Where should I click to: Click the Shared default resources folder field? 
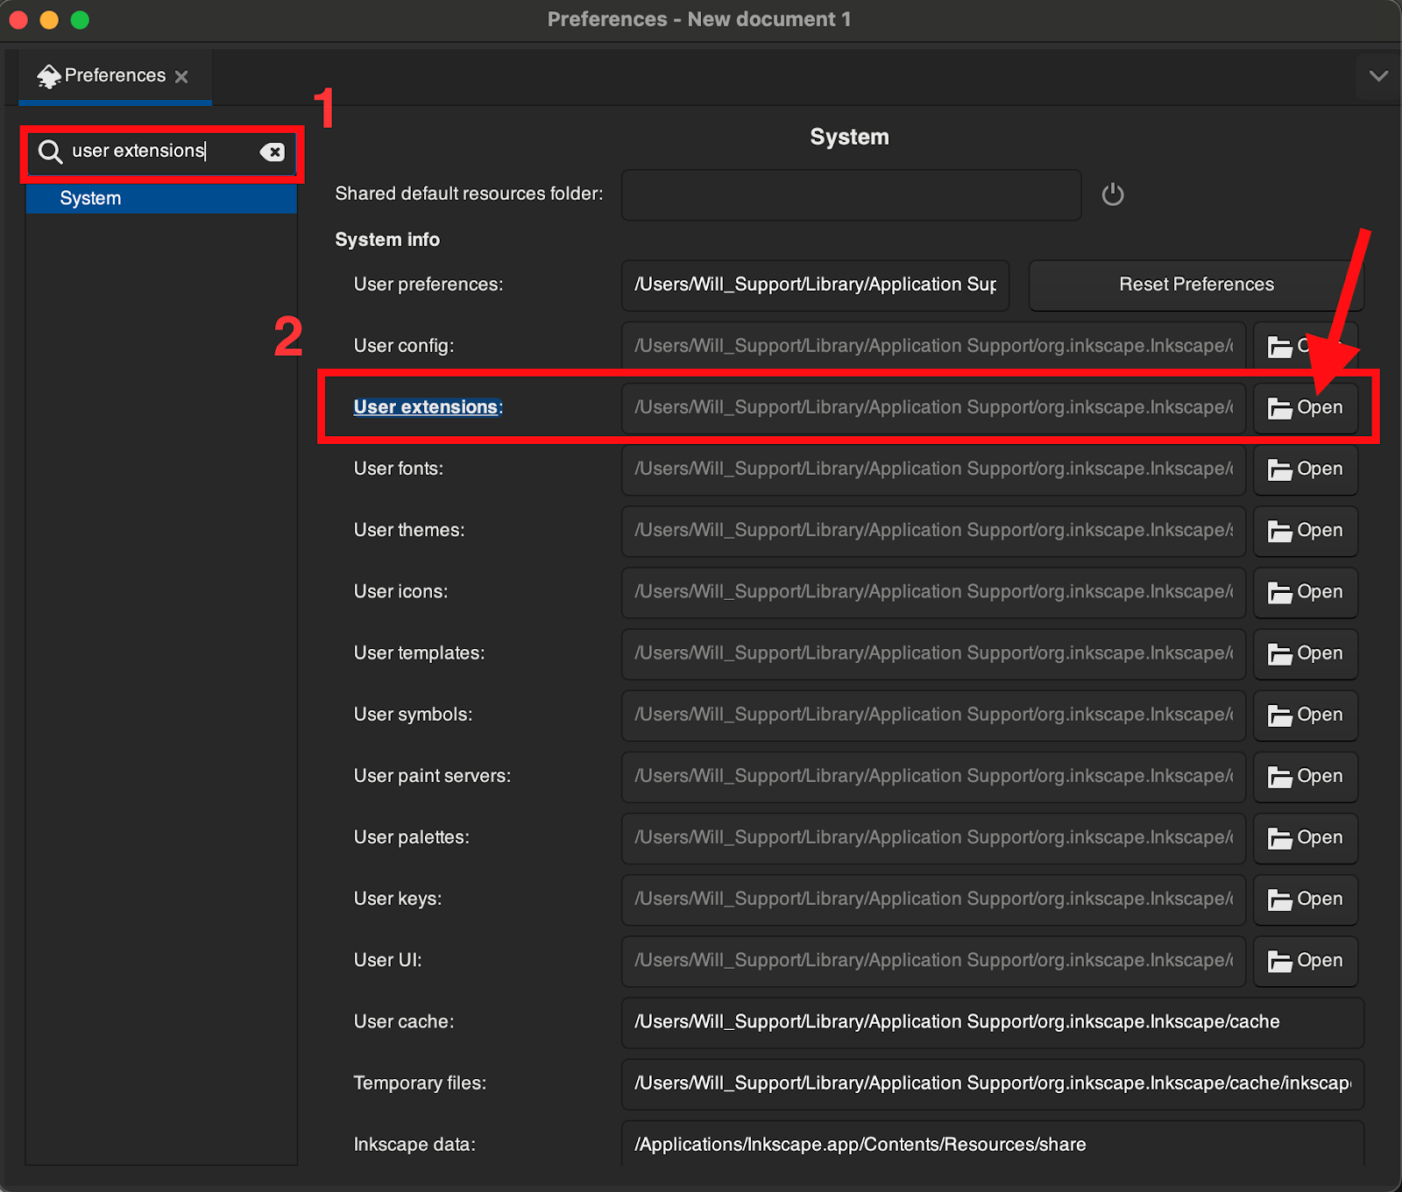(852, 194)
